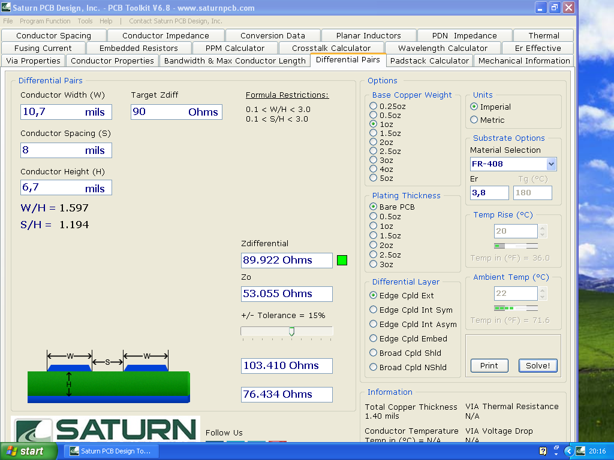Switch to Crosstalk Calculator tab
Viewport: 614px width, 460px height.
tap(331, 48)
